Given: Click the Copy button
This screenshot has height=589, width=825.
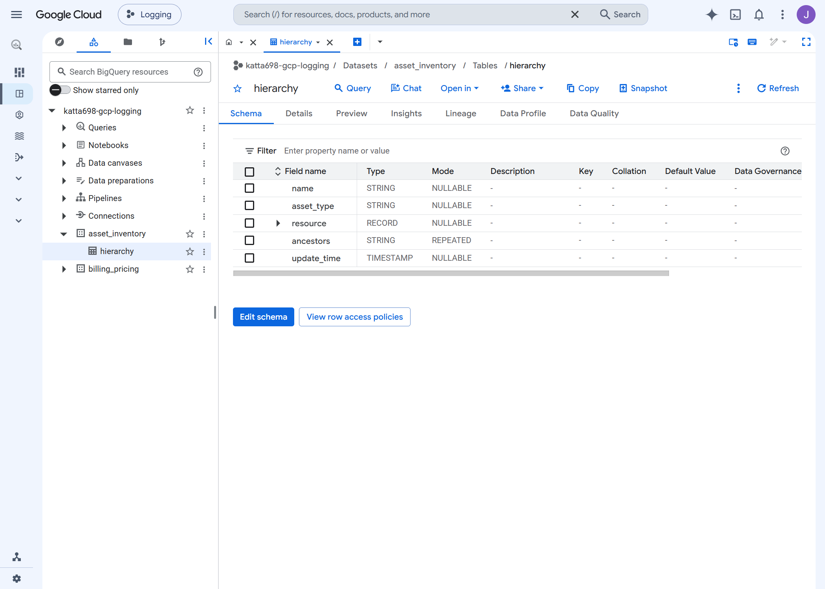Looking at the screenshot, I should [583, 88].
